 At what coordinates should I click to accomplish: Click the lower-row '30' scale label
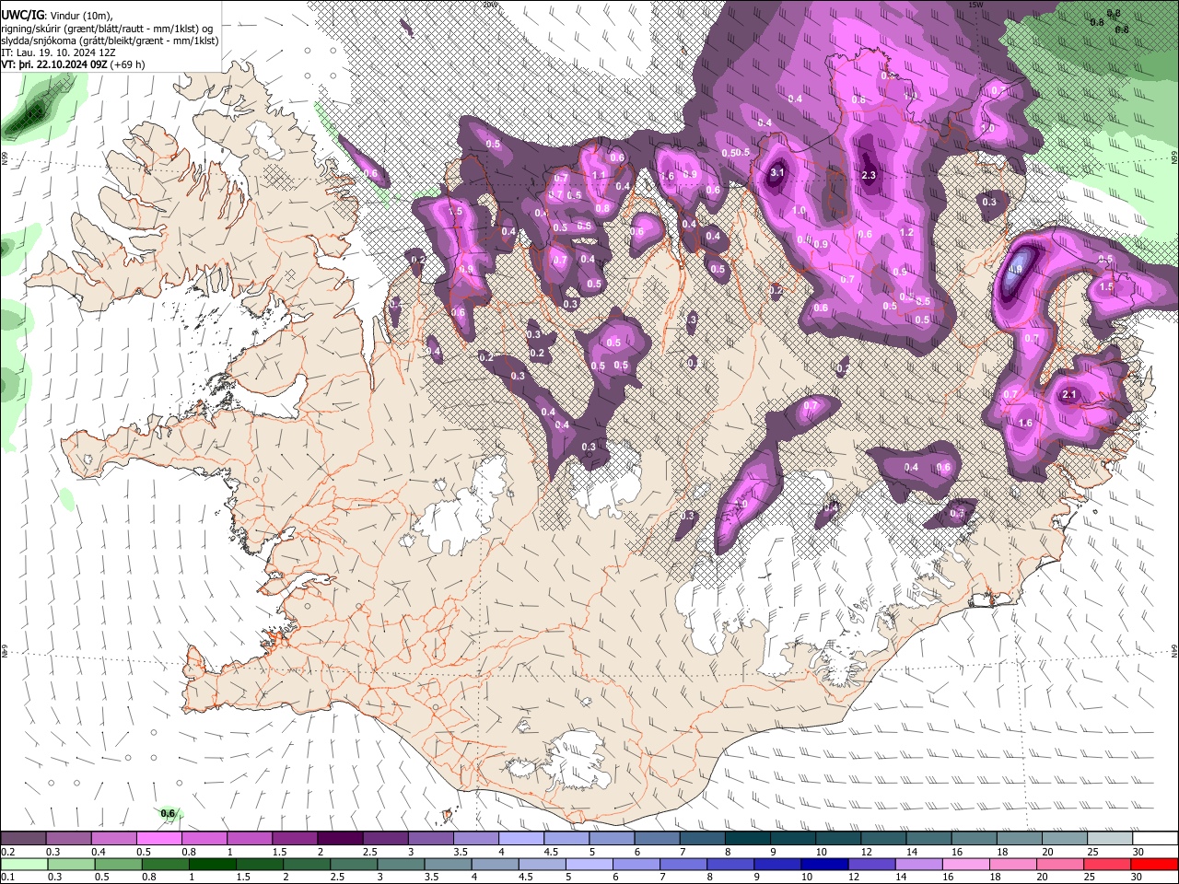[x=1138, y=878]
